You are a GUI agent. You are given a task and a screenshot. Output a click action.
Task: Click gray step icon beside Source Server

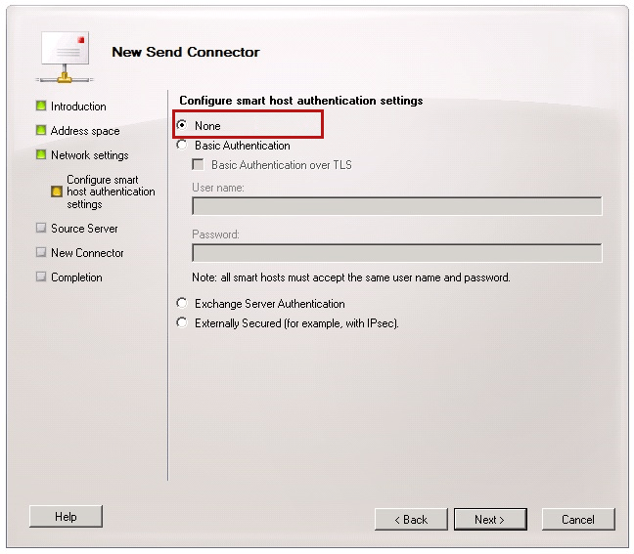click(x=41, y=228)
